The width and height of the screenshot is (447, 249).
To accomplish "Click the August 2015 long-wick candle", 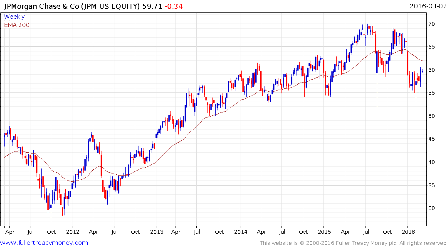I will click(377, 83).
